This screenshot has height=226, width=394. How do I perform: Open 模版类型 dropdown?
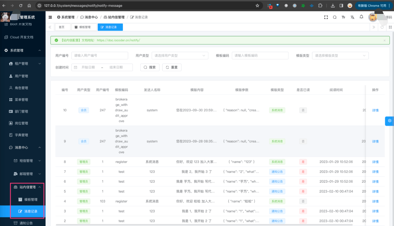click(x=340, y=56)
